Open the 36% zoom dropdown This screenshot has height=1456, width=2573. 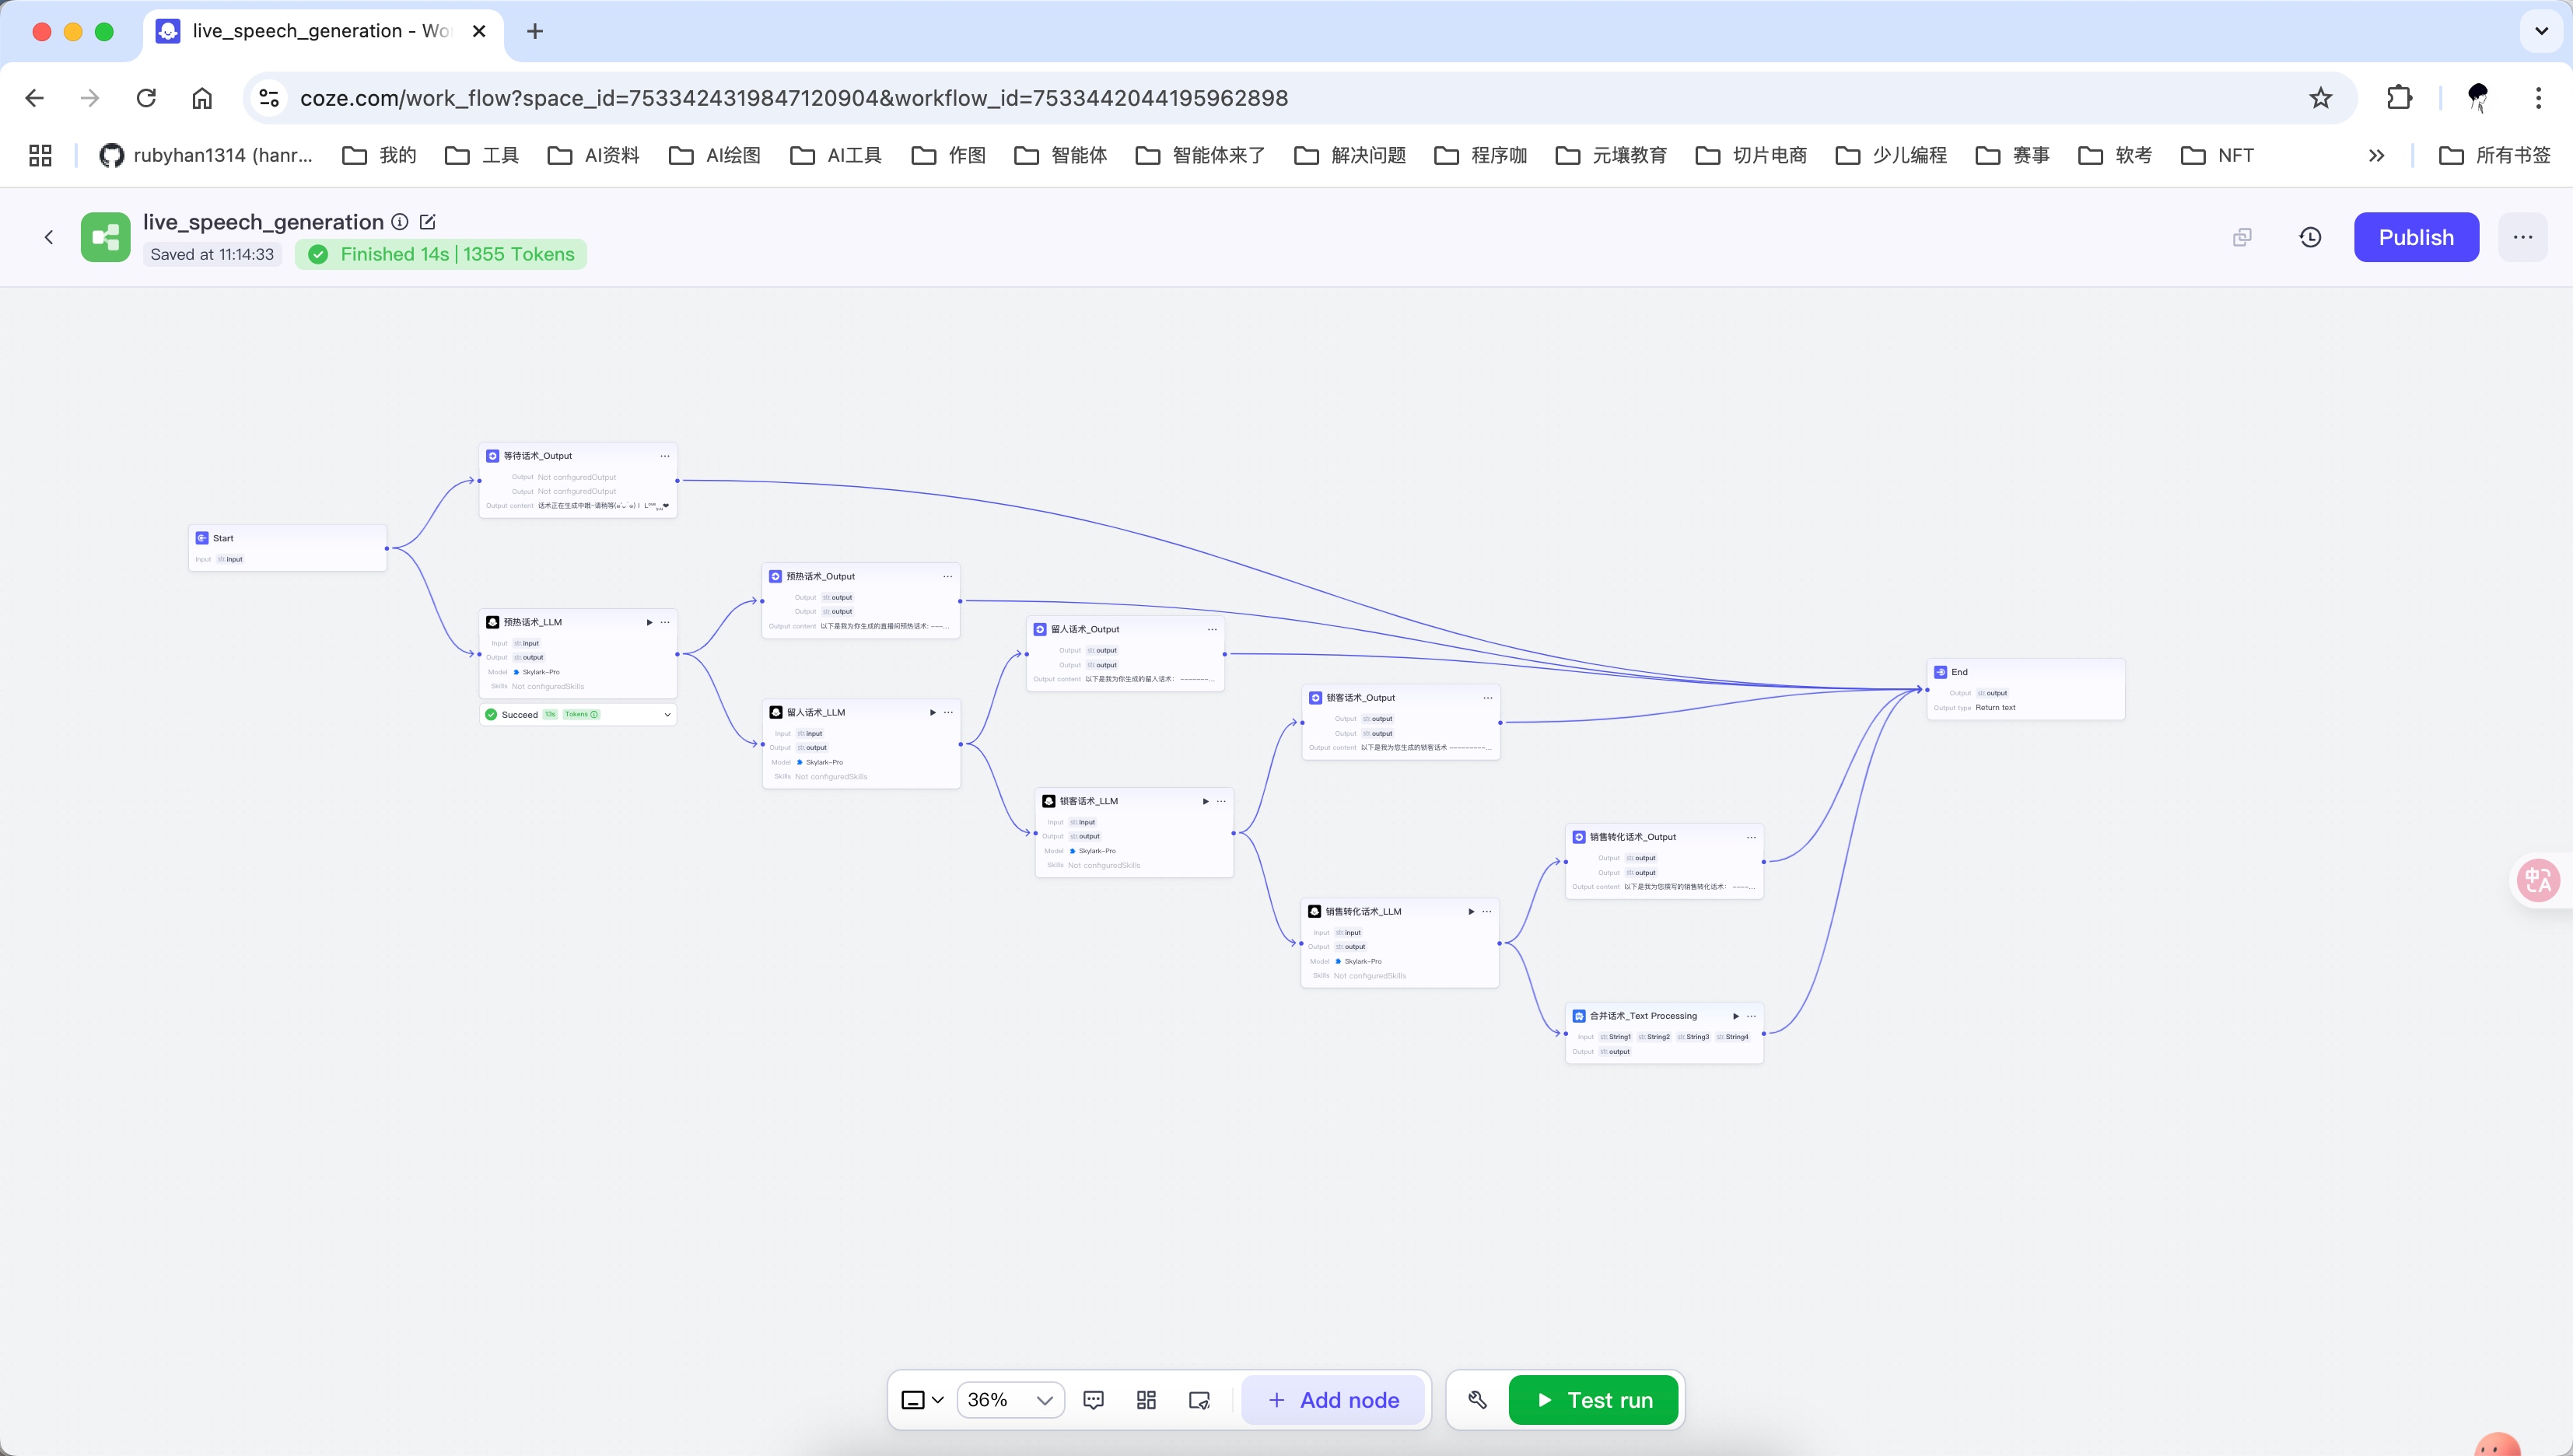(1010, 1400)
